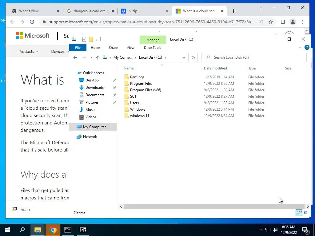Viewport: 315px width, 236px height.
Task: Open Videos in navigation pane
Action: 91,117
